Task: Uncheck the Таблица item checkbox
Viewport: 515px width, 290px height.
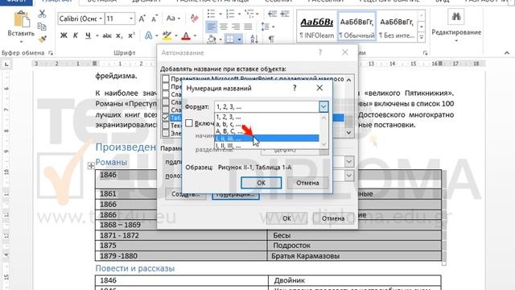Action: pyautogui.click(x=166, y=118)
